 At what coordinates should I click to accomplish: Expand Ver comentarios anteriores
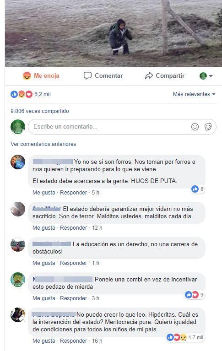pos(43,144)
